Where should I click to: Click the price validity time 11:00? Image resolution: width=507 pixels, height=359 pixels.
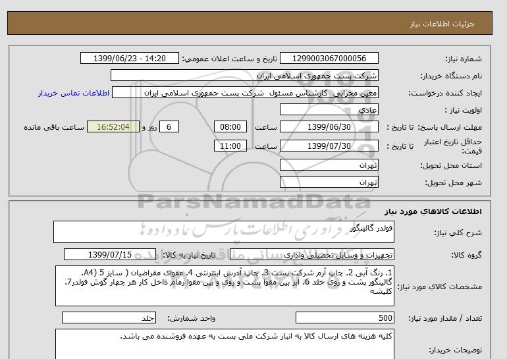pyautogui.click(x=230, y=146)
